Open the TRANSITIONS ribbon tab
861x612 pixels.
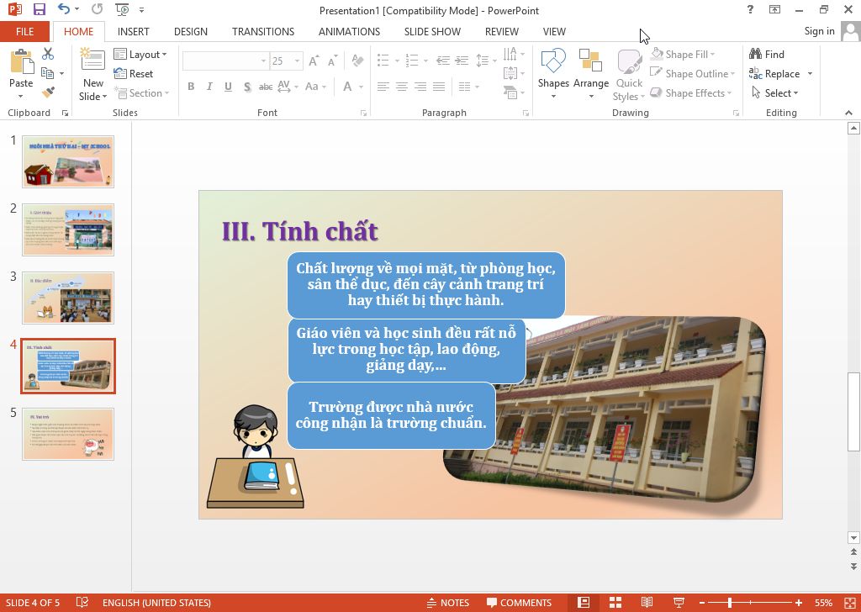263,31
